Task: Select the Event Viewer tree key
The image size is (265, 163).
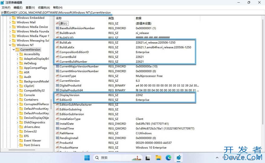Action: point(32,141)
